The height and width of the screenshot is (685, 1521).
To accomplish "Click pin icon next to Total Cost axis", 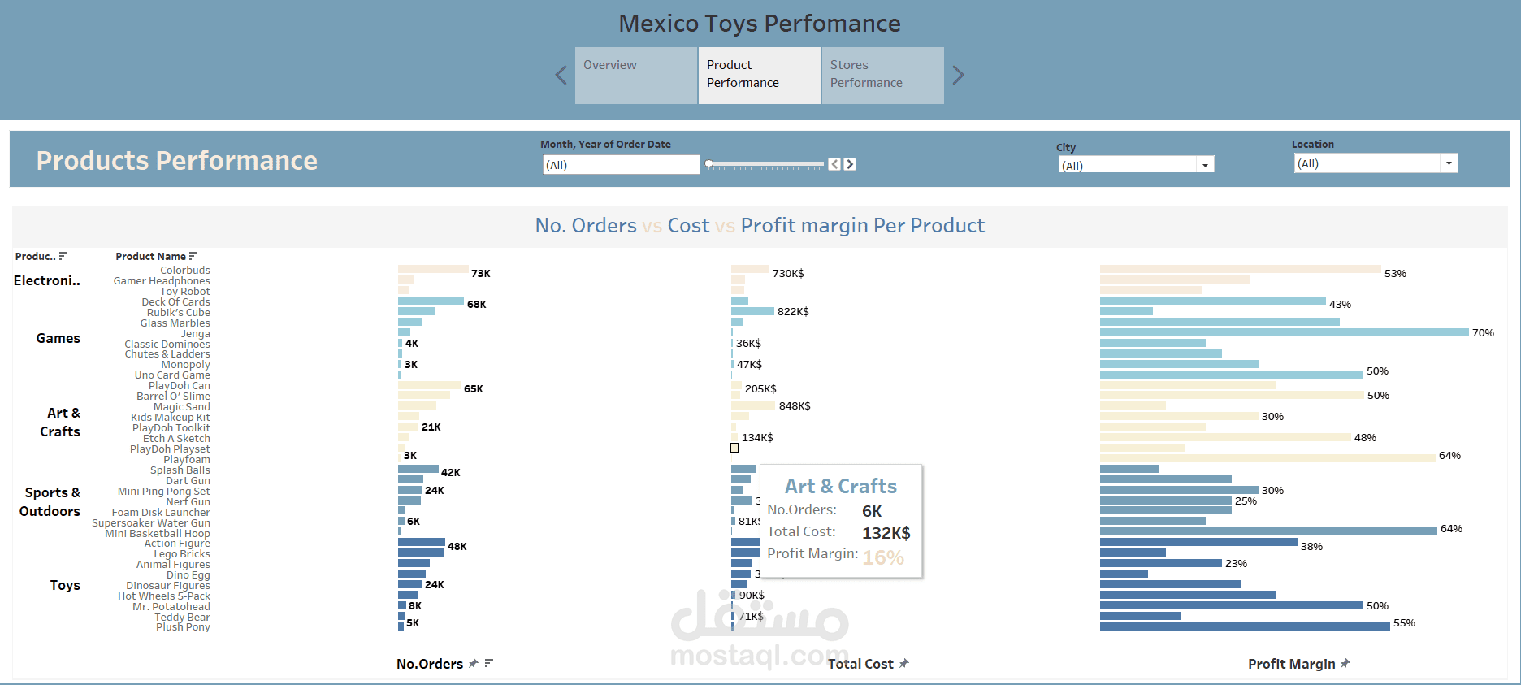I will (904, 664).
